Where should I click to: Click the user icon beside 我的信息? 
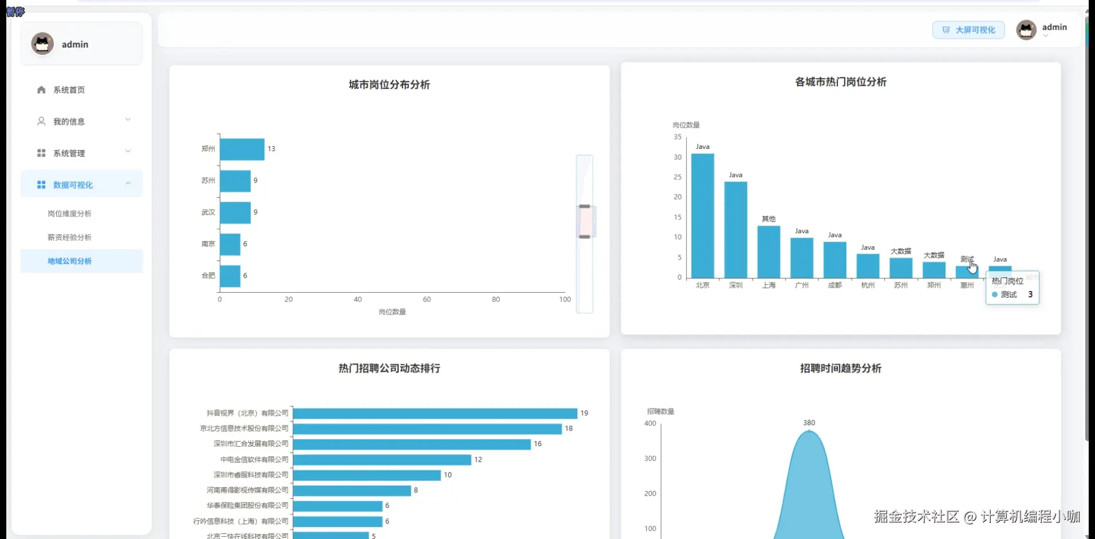click(41, 121)
